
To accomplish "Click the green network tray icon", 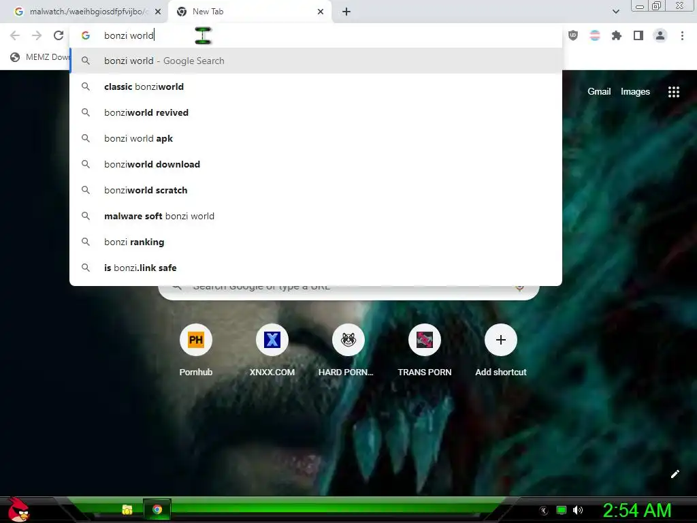I will (562, 510).
